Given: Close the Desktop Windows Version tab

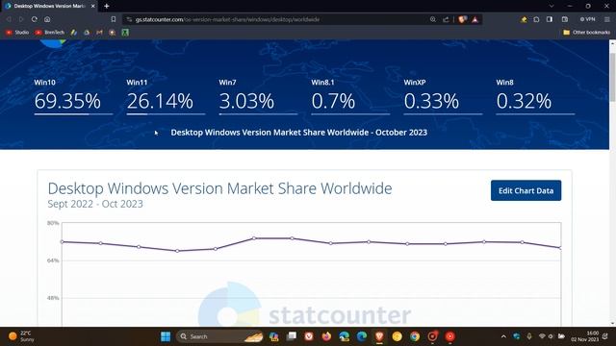Looking at the screenshot, I should click(93, 7).
